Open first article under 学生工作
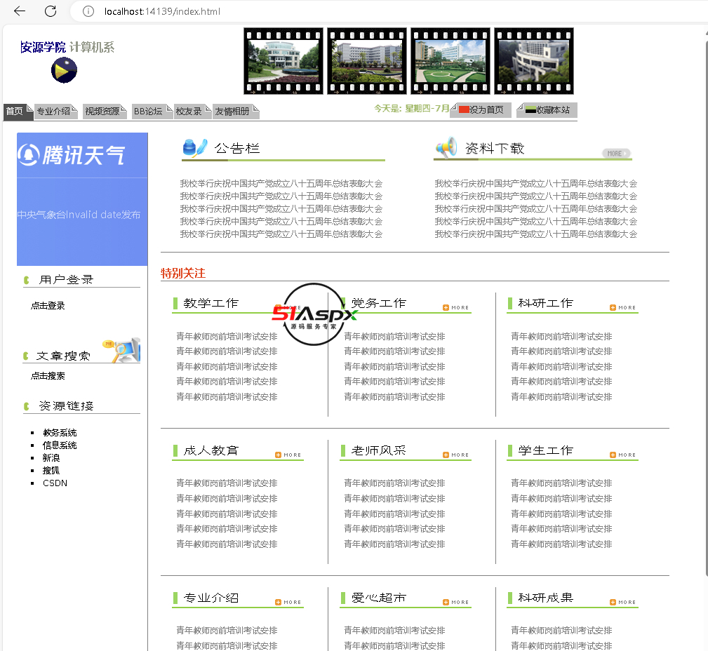Screen dimensions: 708x651 [x=562, y=483]
